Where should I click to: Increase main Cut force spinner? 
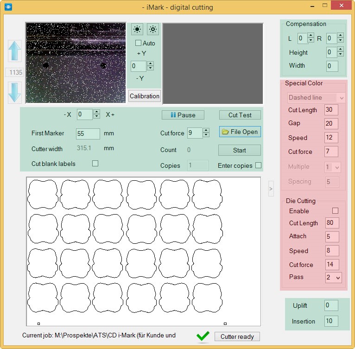[x=206, y=130]
